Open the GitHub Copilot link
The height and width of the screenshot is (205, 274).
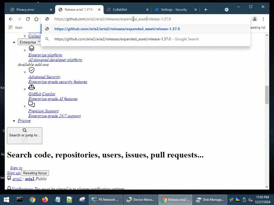42,94
